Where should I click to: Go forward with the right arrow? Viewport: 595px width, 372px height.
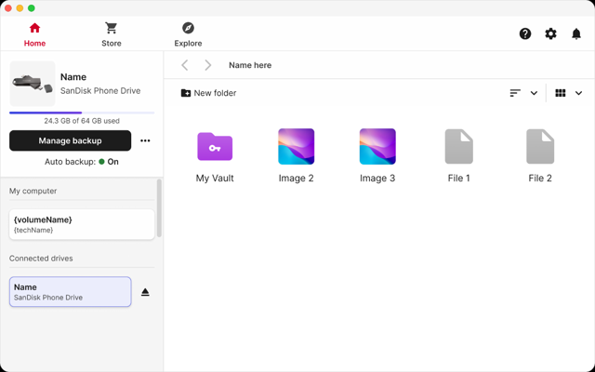207,65
